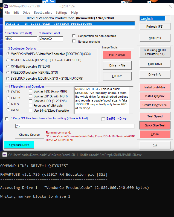Check Boot as HDD (C: 2PTNS)

point(30,101)
